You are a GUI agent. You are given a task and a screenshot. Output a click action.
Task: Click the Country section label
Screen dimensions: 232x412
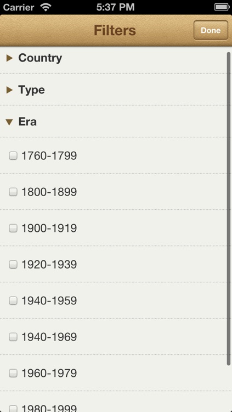[x=40, y=58]
